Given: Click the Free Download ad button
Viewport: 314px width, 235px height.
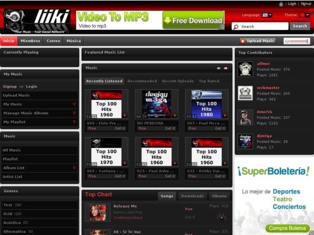Looking at the screenshot, I should (x=193, y=20).
